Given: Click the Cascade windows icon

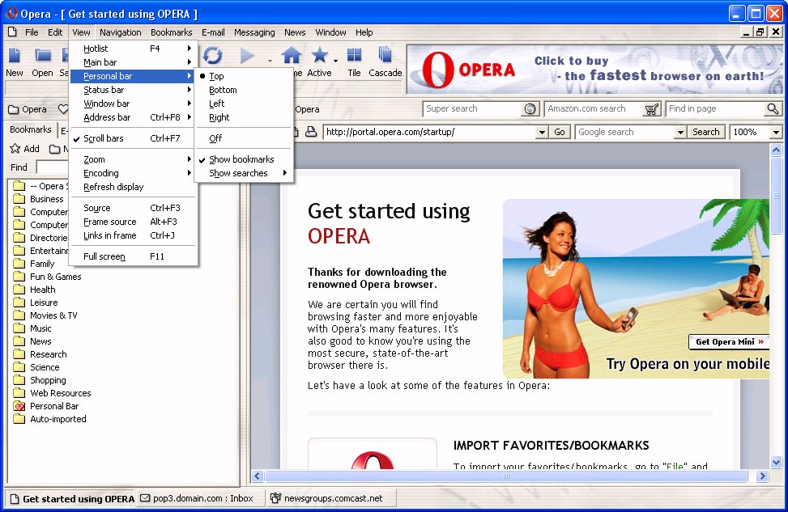Looking at the screenshot, I should [x=385, y=55].
